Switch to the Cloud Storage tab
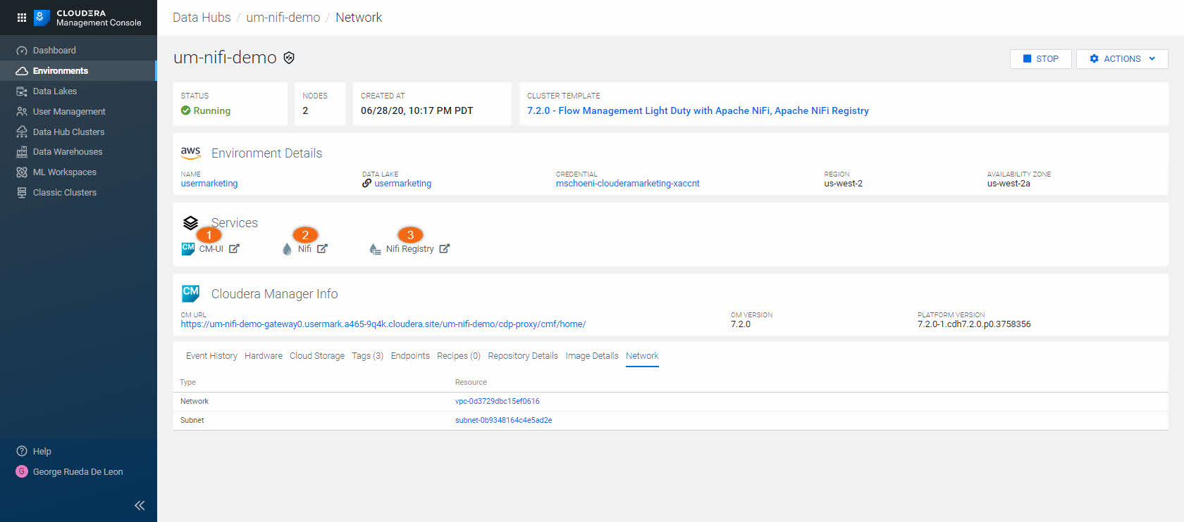Image resolution: width=1184 pixels, height=522 pixels. coord(317,356)
